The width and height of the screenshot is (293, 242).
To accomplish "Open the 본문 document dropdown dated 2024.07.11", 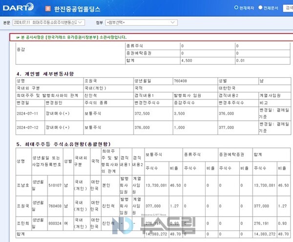I will pos(48,22).
